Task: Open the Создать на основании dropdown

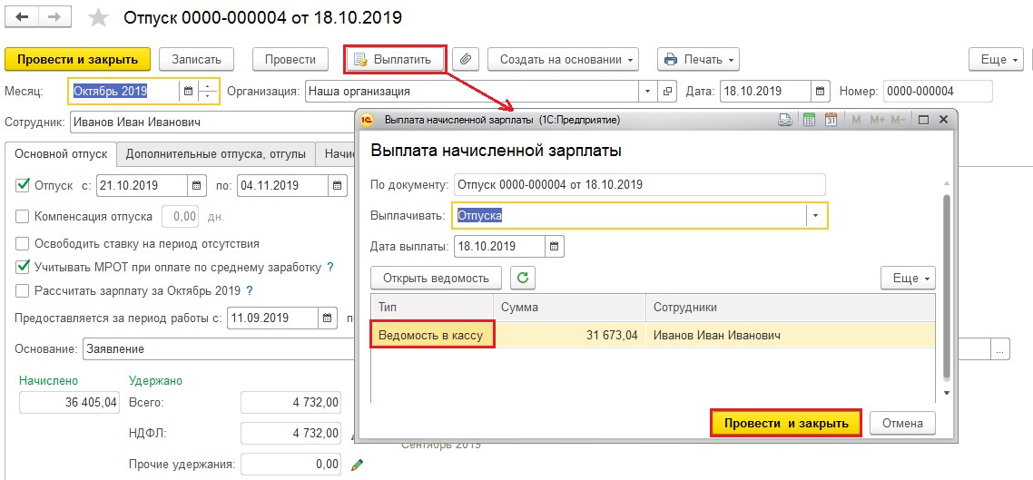Action: (x=563, y=59)
